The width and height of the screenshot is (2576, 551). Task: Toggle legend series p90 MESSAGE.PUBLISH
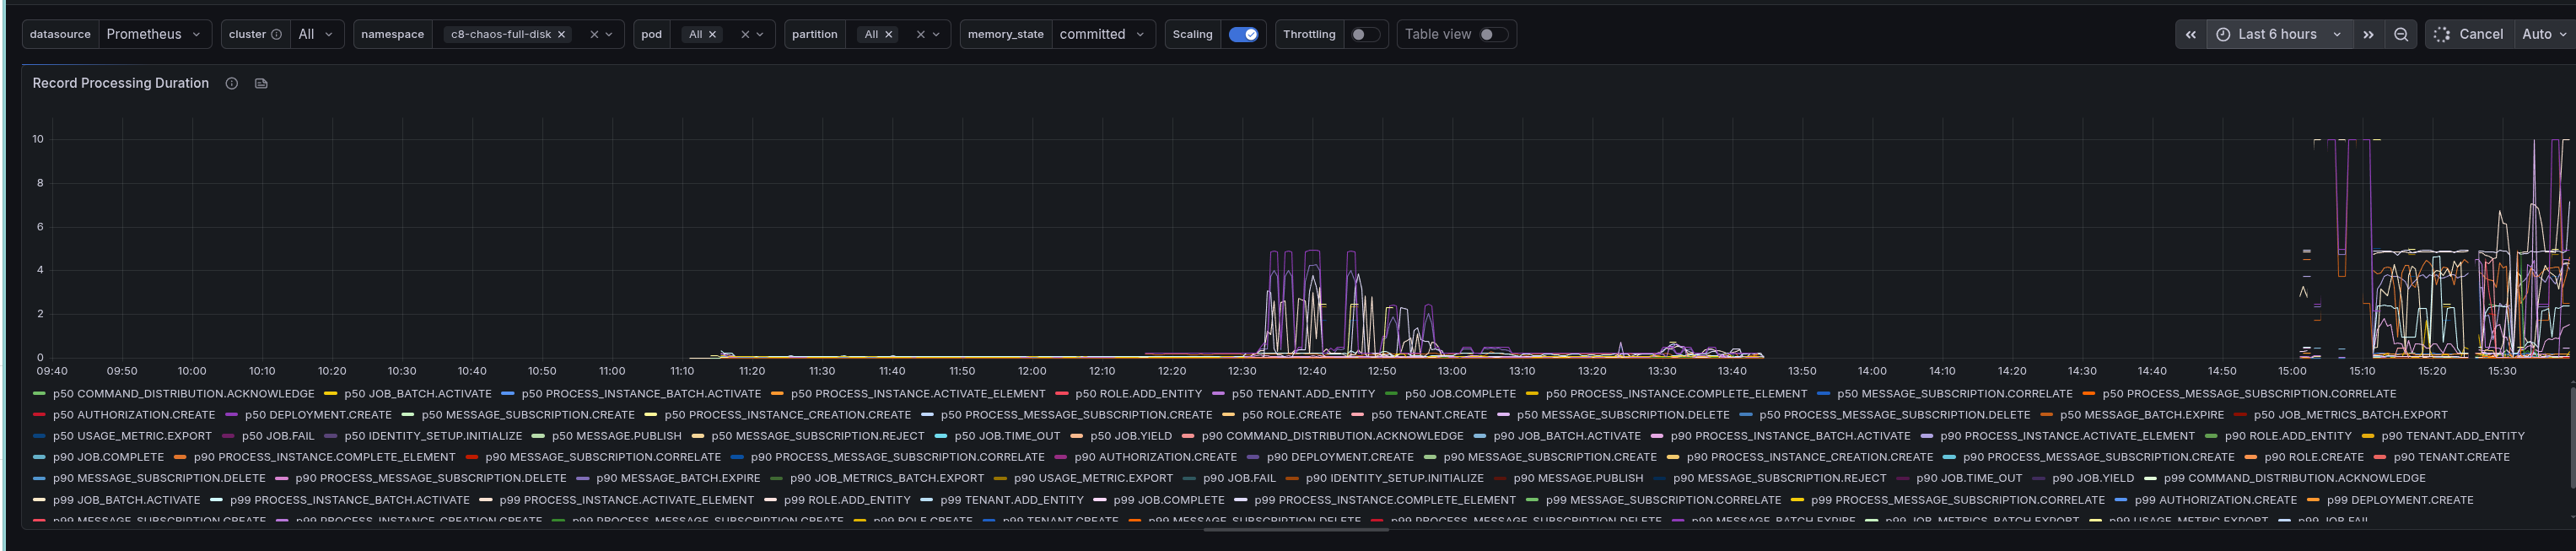point(1578,478)
